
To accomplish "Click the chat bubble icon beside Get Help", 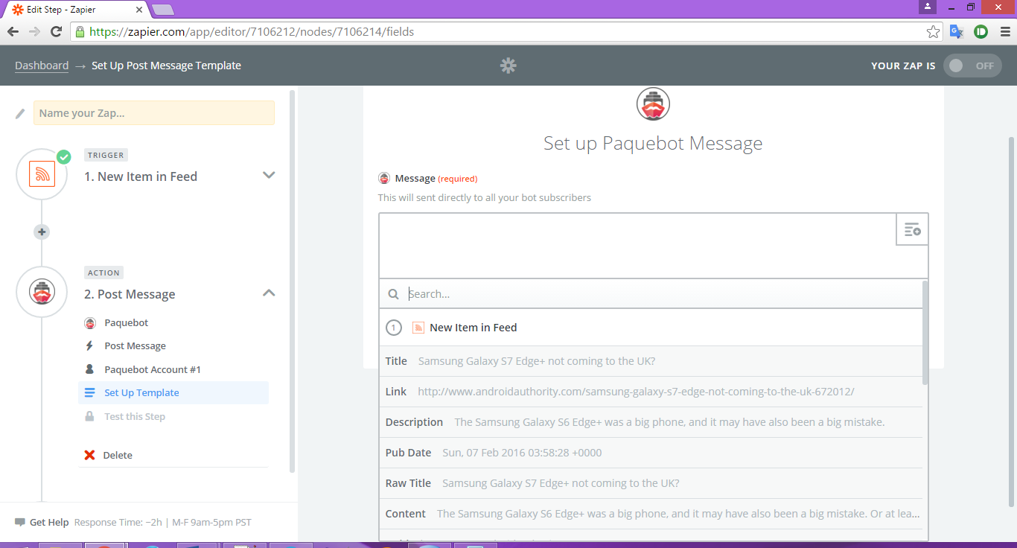I will 20,523.
